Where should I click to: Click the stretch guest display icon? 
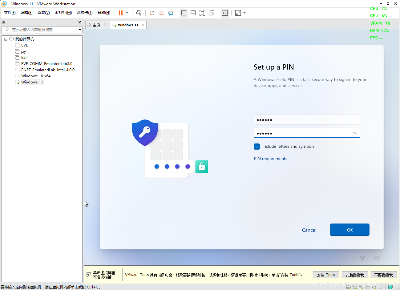pos(238,13)
